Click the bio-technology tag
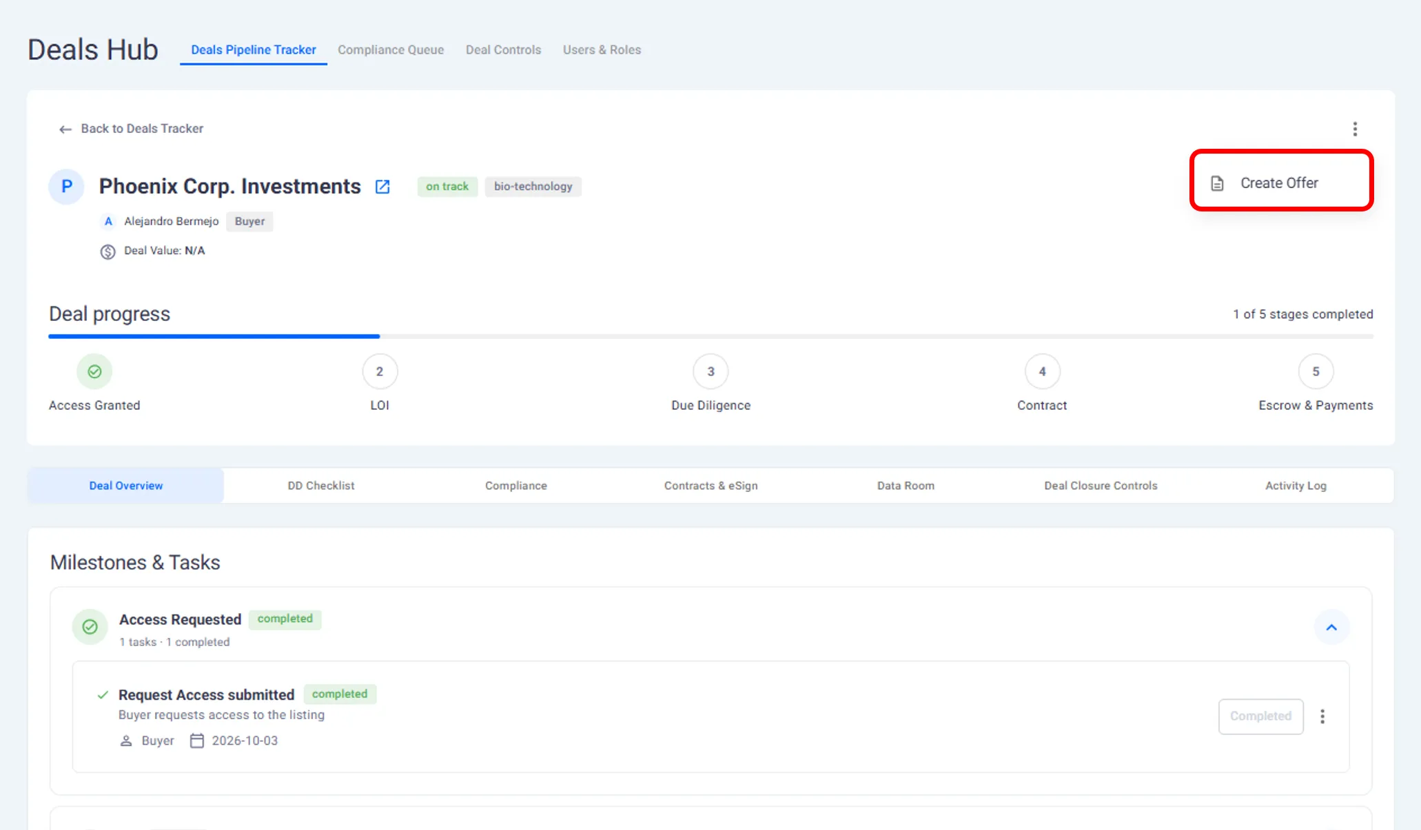This screenshot has width=1421, height=830. click(533, 187)
